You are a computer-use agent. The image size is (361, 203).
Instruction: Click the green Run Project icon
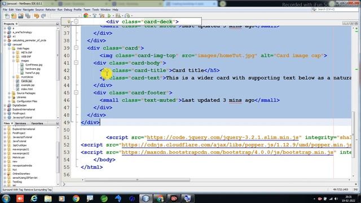pyautogui.click(x=109, y=15)
